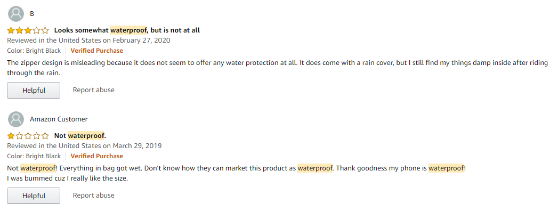This screenshot has height=212, width=550.
Task: Click Color: Bright Black on Amazon Customer's review
Action: point(34,156)
